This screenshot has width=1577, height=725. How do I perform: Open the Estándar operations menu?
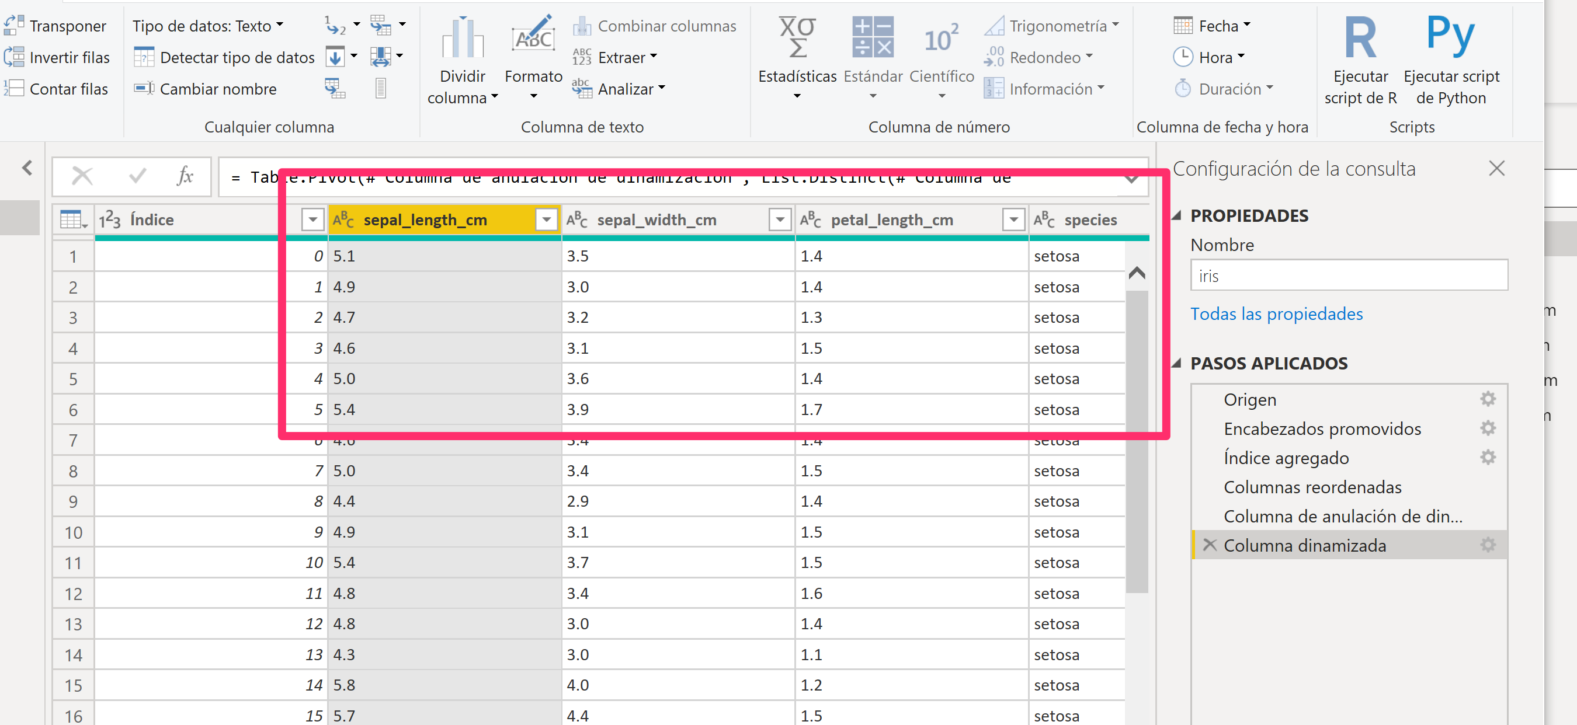873,58
